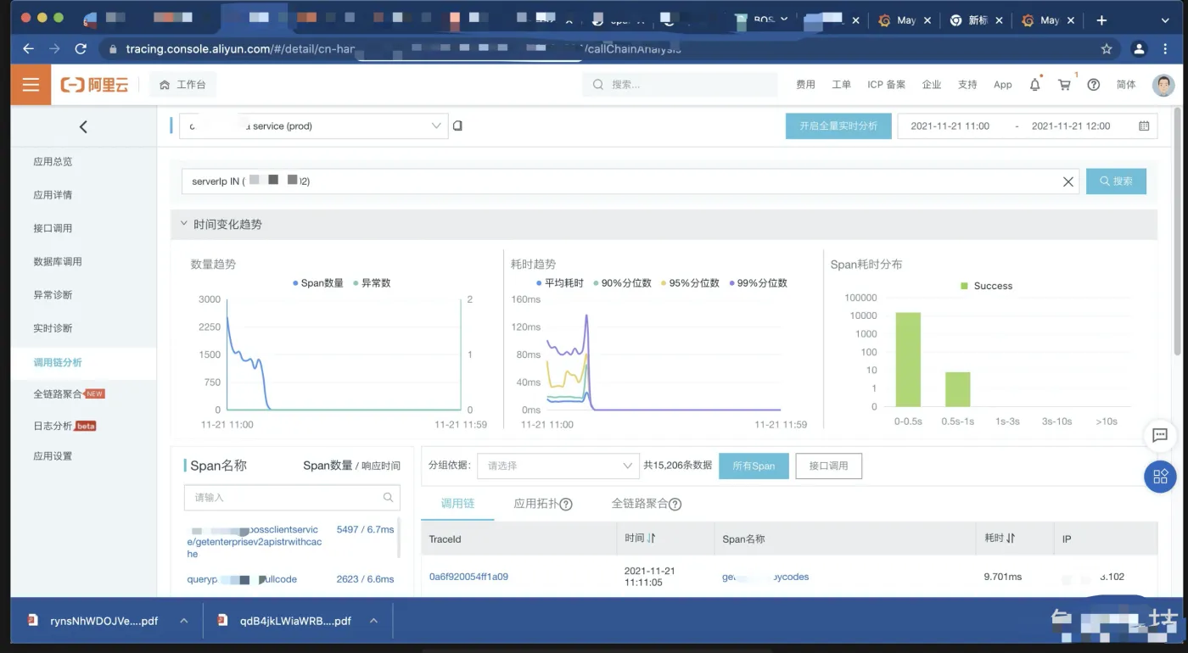Edit the end time 2021-11-21 12:00
The image size is (1188, 653).
tap(1071, 126)
